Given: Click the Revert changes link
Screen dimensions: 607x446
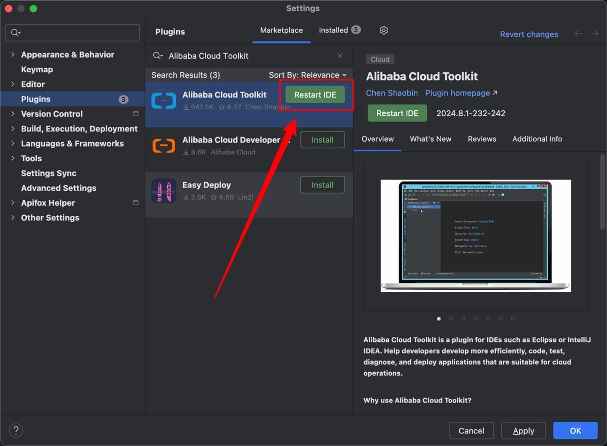Looking at the screenshot, I should 529,34.
